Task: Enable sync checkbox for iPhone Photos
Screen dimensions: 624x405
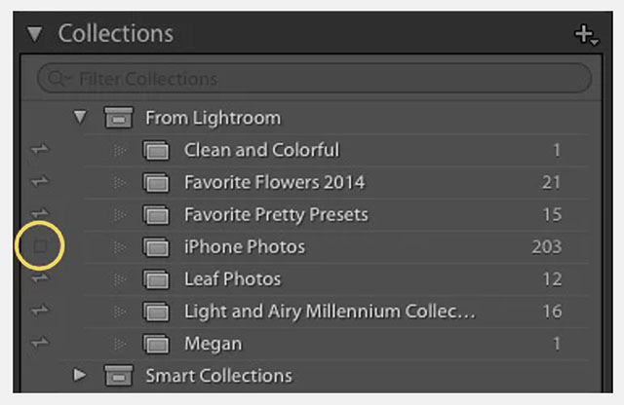Action: click(x=40, y=246)
